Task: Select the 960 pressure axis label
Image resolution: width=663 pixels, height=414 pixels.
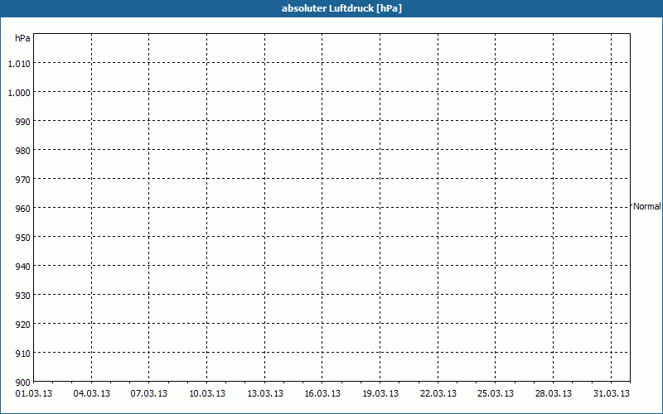Action: click(23, 209)
